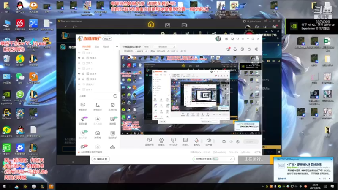This screenshot has width=338, height=190.
Task: Toggle visibility of 文本 1 layer
Action: [79, 90]
